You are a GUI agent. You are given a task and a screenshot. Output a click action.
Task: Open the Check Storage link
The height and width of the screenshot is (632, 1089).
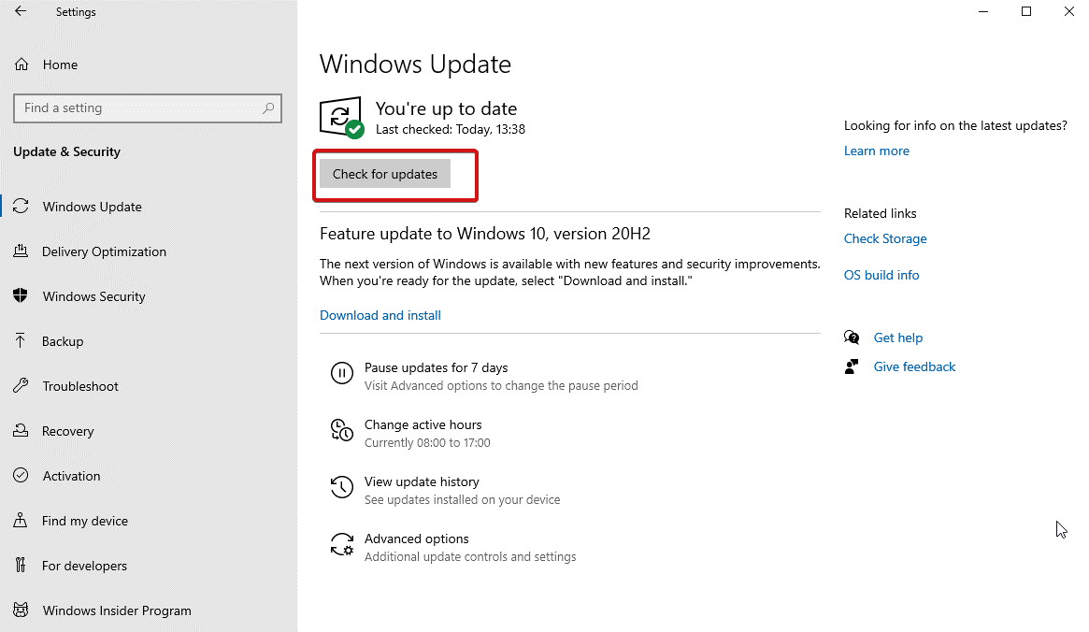[885, 238]
